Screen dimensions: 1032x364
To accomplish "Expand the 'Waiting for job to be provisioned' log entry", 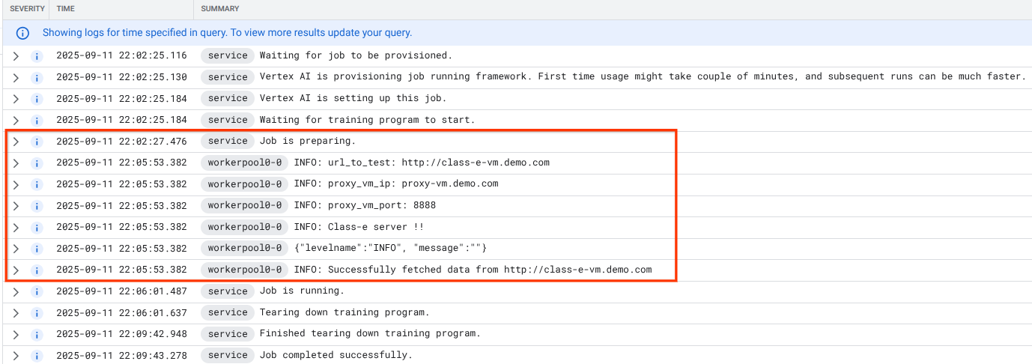I will pos(16,55).
